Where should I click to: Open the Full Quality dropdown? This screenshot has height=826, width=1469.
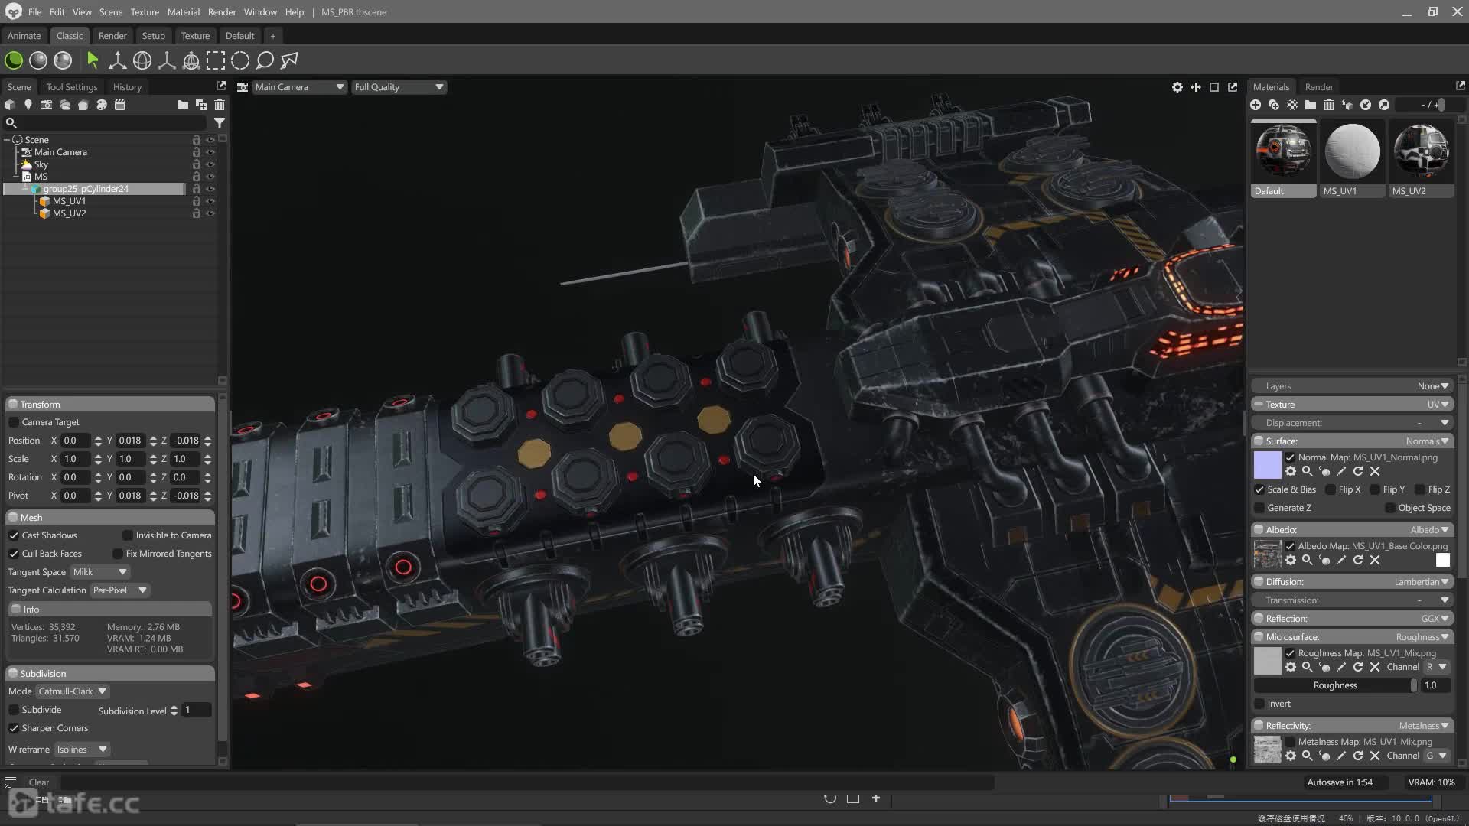[398, 87]
